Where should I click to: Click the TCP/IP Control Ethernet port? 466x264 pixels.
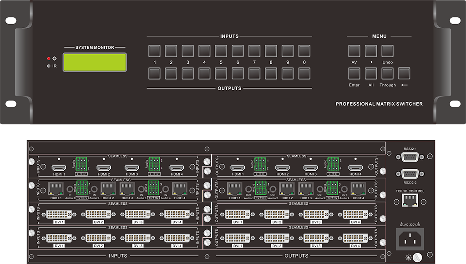click(410, 201)
